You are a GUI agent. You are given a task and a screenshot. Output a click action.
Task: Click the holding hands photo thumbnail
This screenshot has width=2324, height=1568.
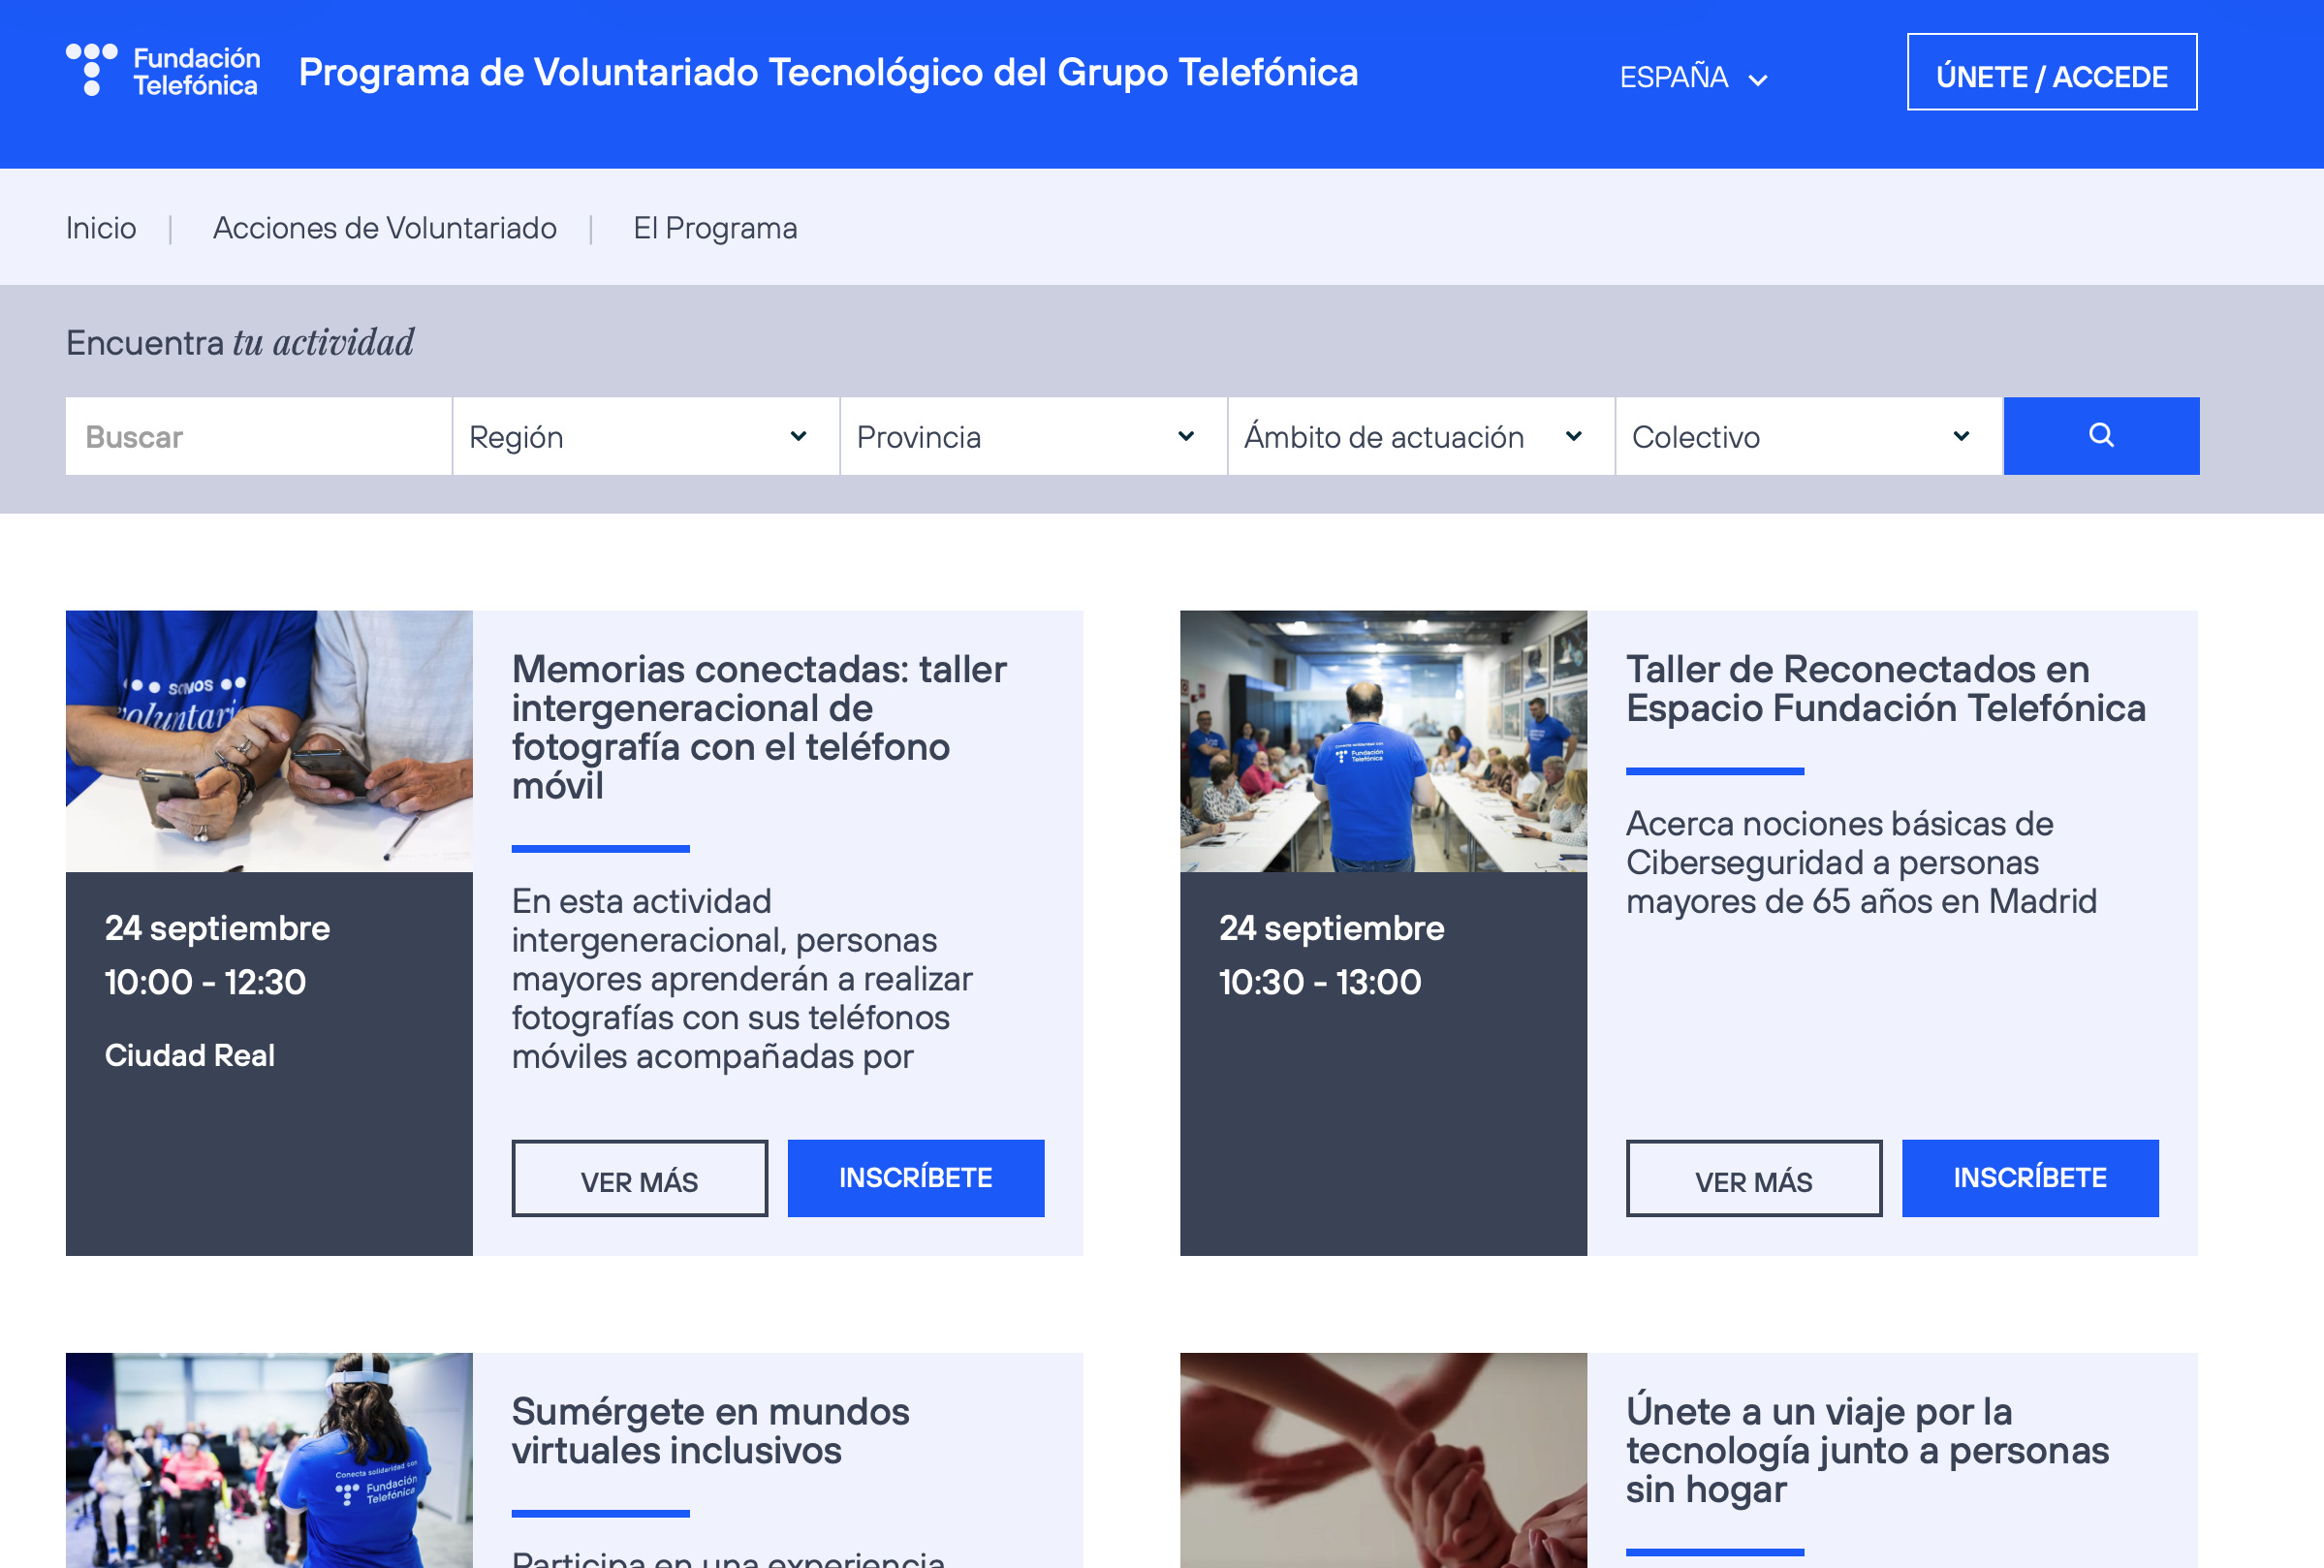click(1383, 1460)
